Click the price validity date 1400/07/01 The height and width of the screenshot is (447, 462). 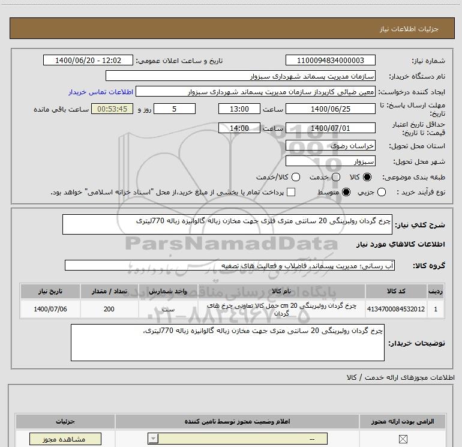click(x=330, y=128)
